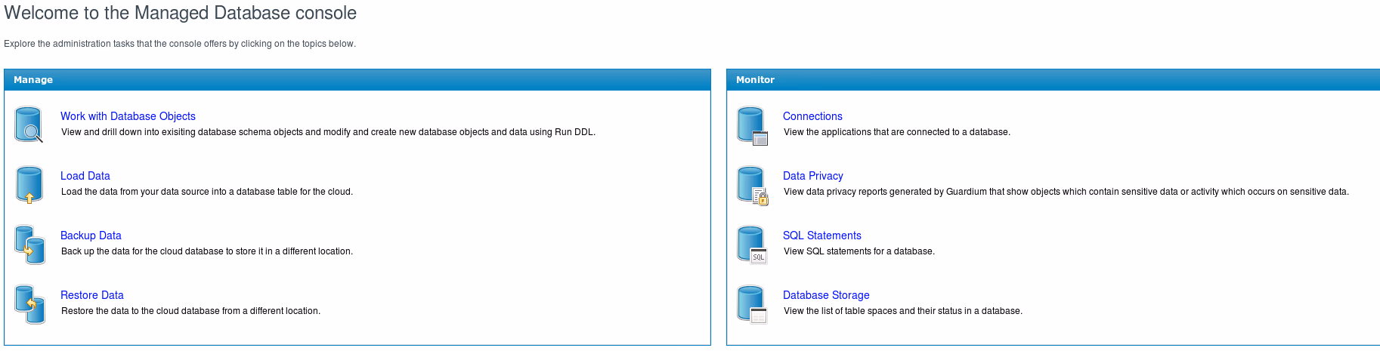1380x351 pixels.
Task: Click the Restore Data database icon
Action: point(30,304)
